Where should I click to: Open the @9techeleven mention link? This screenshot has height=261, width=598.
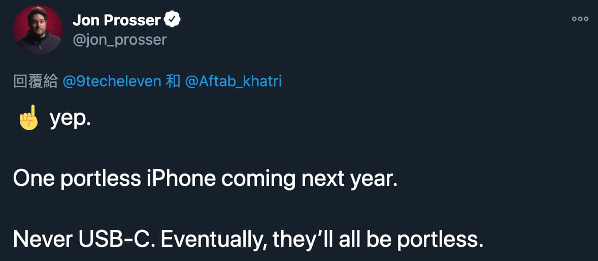112,81
